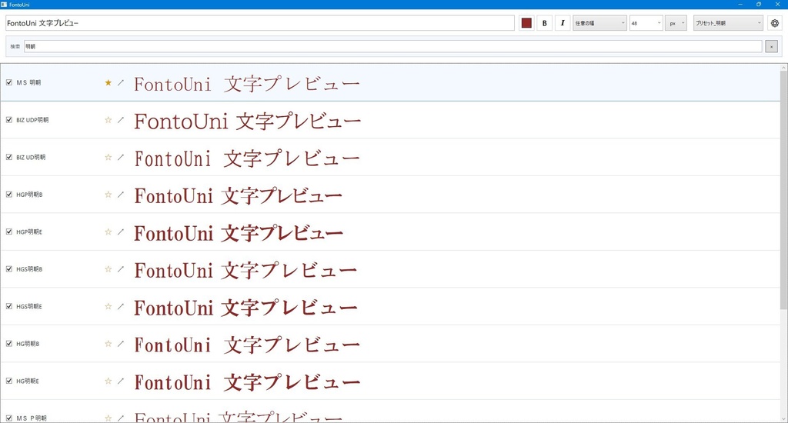Uncheck the MS 明朝 checkbox
Screen dimensions: 788x423
[9, 82]
